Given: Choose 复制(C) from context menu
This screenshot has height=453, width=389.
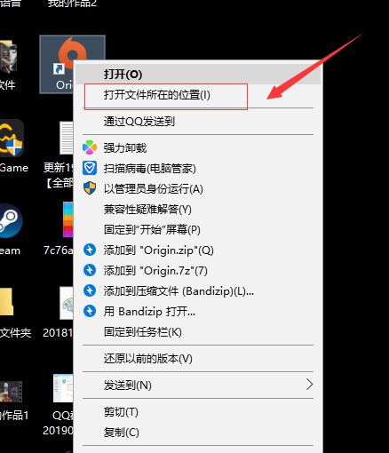Looking at the screenshot, I should 198,433.
